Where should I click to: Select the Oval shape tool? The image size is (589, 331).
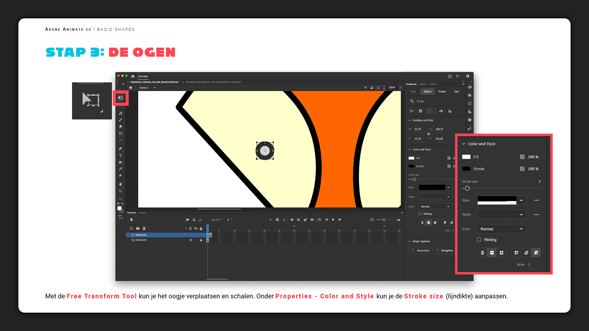[121, 134]
